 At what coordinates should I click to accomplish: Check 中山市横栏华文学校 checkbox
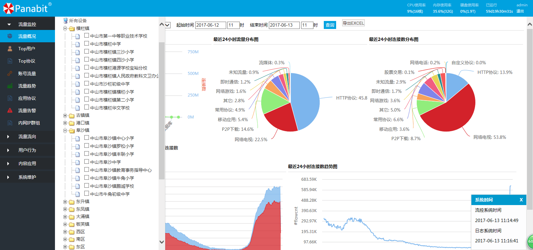87,107
